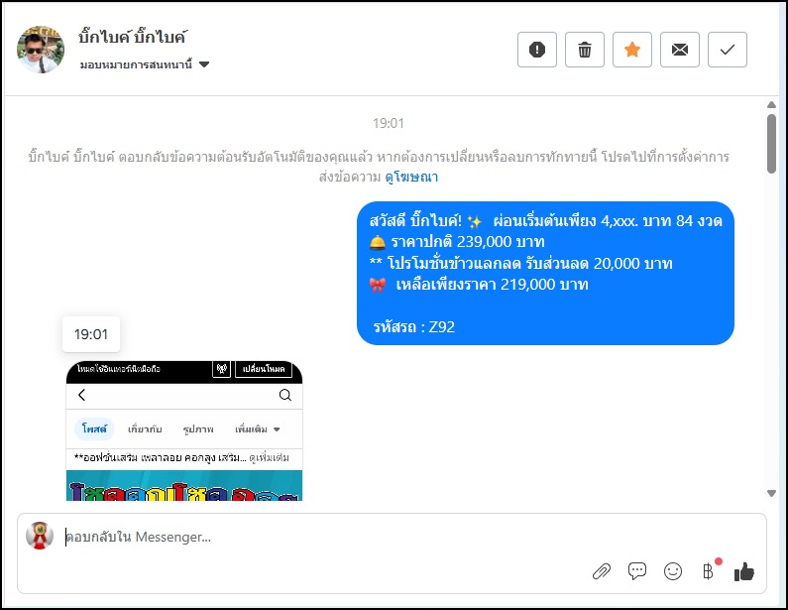The image size is (788, 610).
Task: Click the scrollbar down arrow
Action: point(771,493)
